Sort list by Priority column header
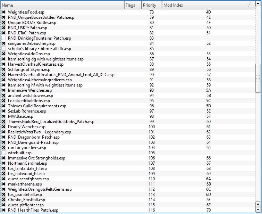The height and width of the screenshot is (214, 262). [x=152, y=5]
